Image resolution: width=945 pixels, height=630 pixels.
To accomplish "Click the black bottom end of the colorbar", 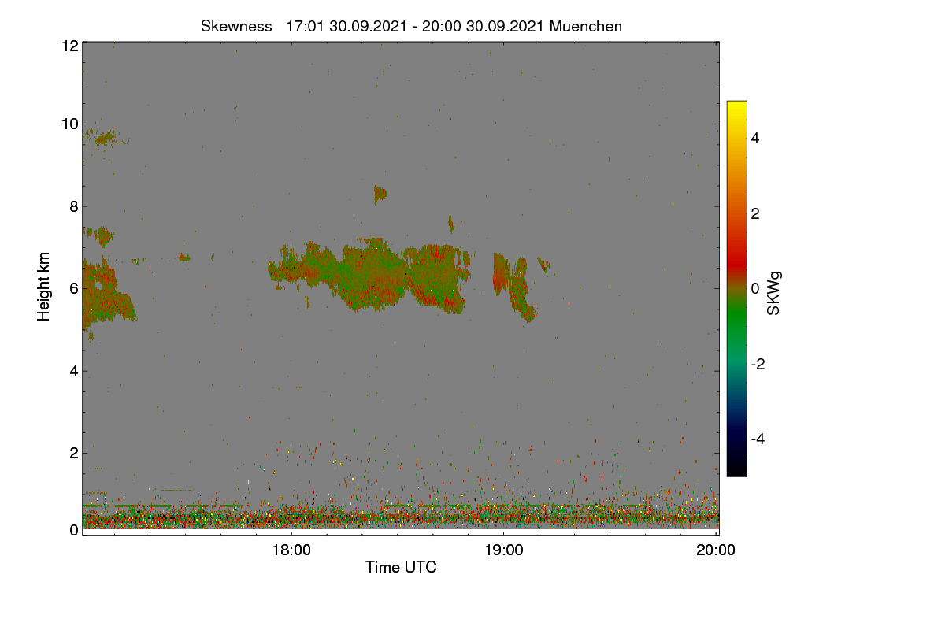I will pyautogui.click(x=736, y=469).
